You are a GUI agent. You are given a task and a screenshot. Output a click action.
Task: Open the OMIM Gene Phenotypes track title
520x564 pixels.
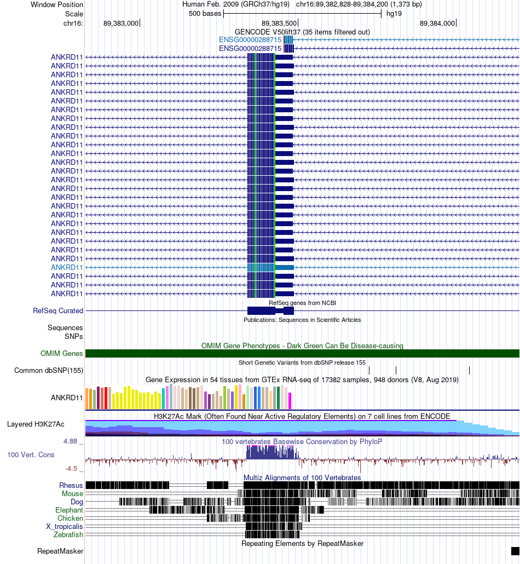(x=302, y=346)
